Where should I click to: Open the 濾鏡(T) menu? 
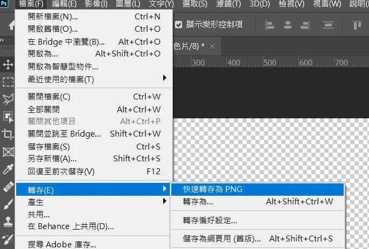[x=228, y=4]
